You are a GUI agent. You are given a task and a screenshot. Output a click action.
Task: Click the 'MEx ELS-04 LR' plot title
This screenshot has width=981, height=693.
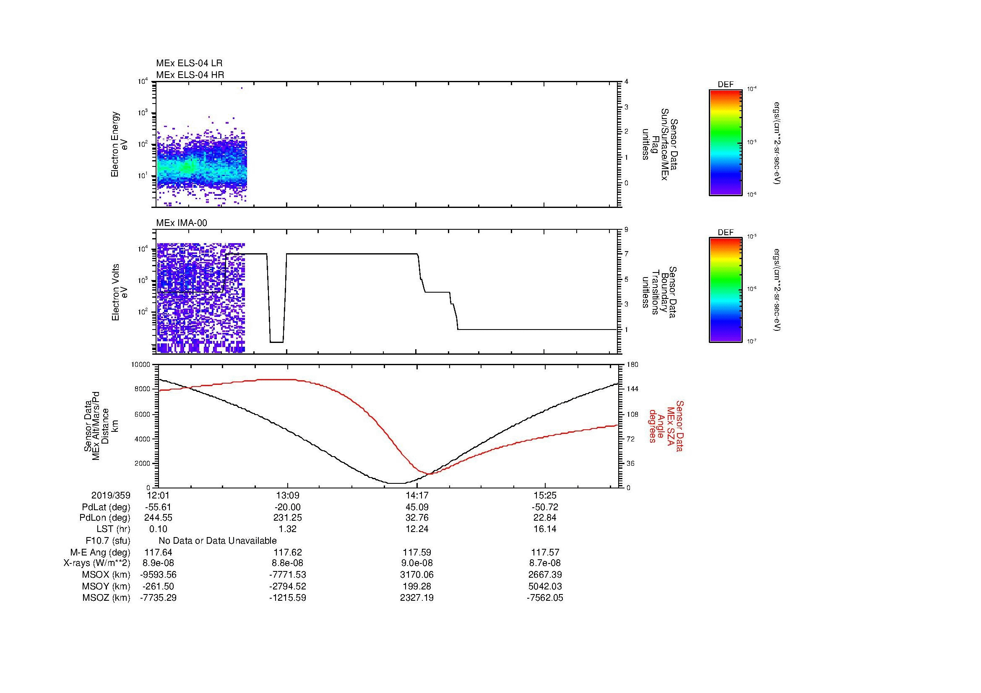coord(189,63)
